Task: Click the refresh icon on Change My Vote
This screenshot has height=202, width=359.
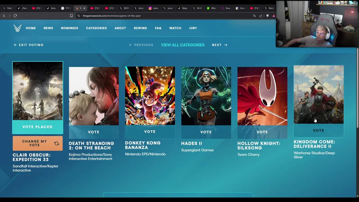Action: [57, 143]
